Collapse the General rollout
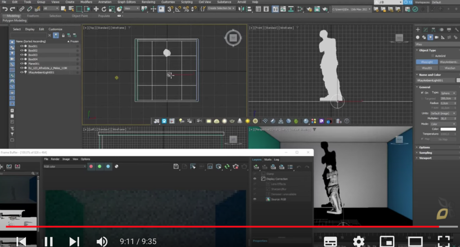Image resolution: width=460 pixels, height=247 pixels. point(425,87)
